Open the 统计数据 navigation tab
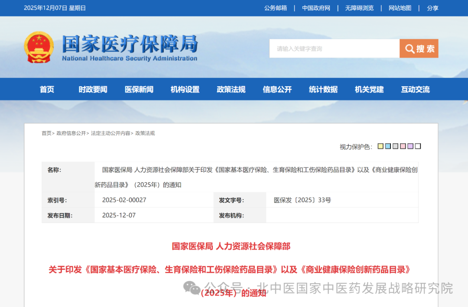This screenshot has height=307, width=468. coord(323,89)
